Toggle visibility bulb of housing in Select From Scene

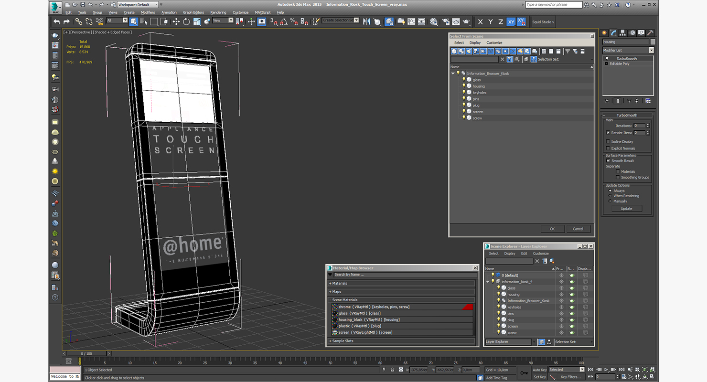(463, 86)
